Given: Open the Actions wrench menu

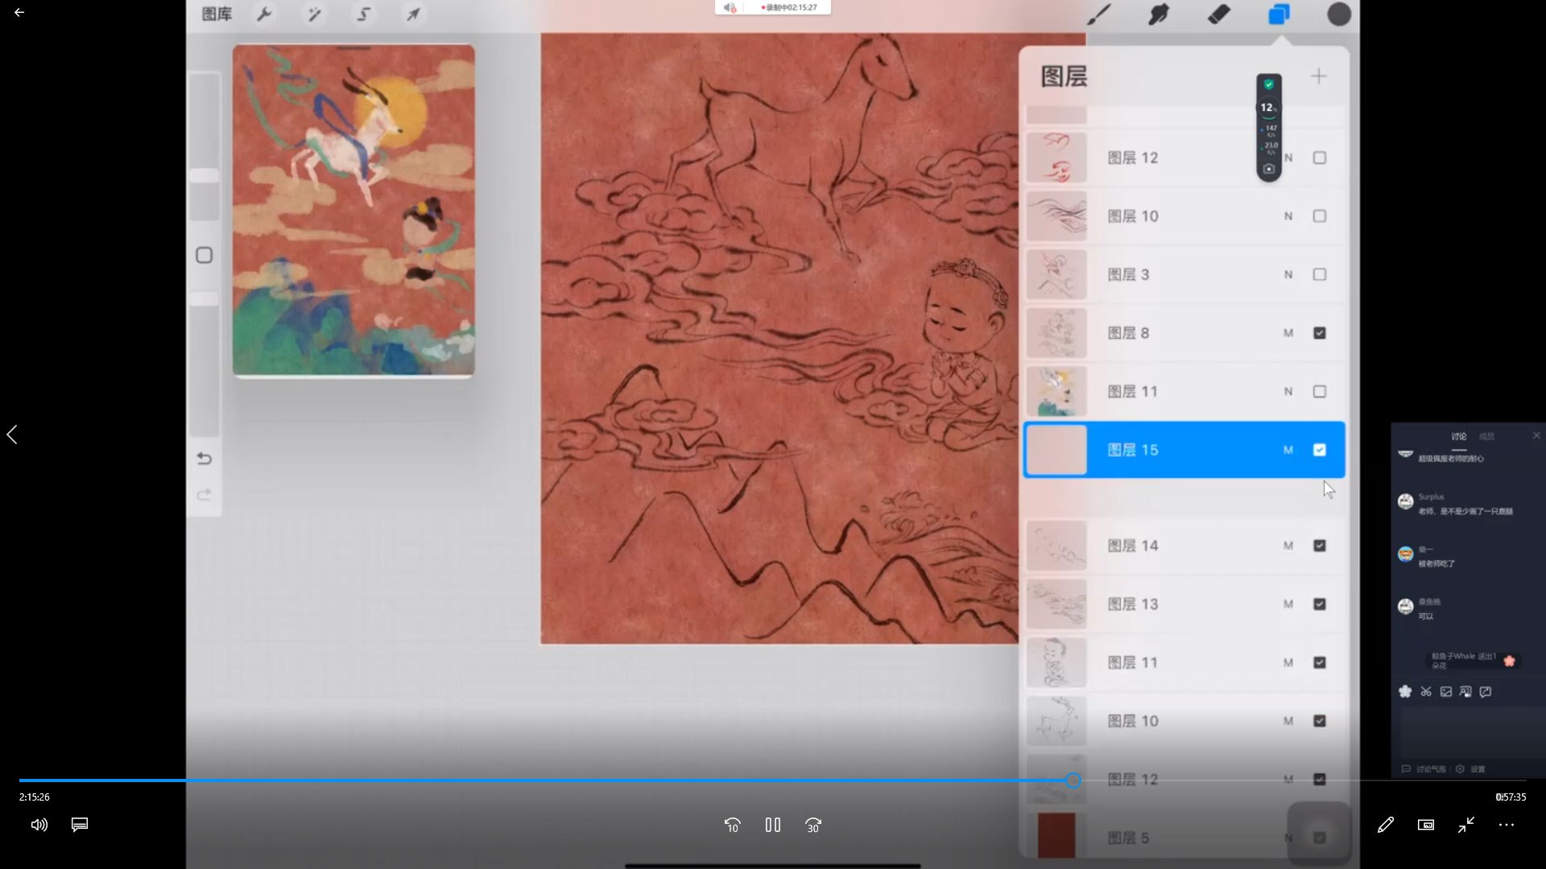Looking at the screenshot, I should 264,14.
